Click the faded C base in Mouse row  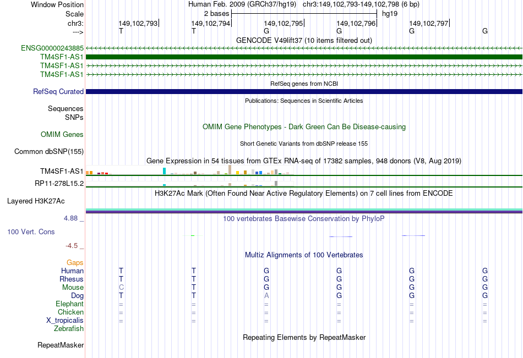click(x=121, y=287)
